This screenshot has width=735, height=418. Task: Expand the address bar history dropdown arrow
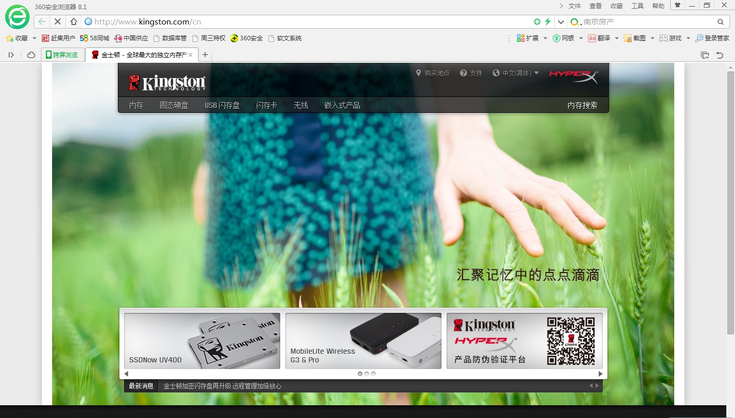(x=561, y=22)
